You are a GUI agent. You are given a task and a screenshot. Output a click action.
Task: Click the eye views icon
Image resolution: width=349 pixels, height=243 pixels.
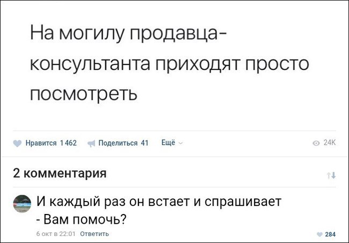tap(316, 144)
